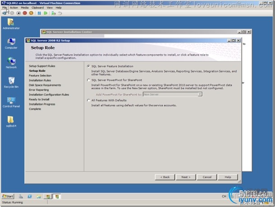
Task: Open the Clipboard menu
Action: [37, 8]
